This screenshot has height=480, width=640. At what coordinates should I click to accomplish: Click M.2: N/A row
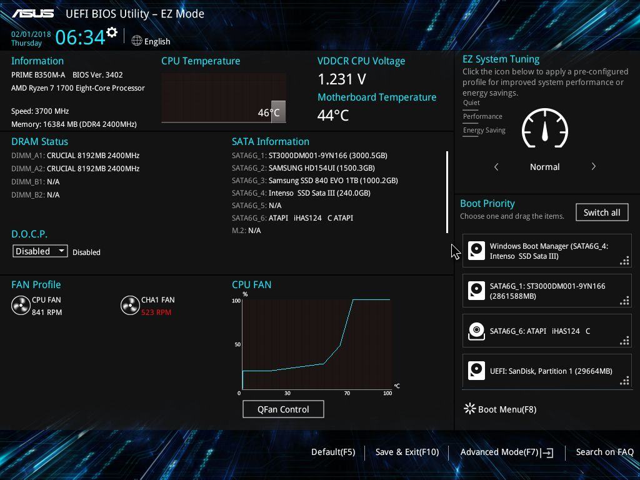(x=246, y=231)
